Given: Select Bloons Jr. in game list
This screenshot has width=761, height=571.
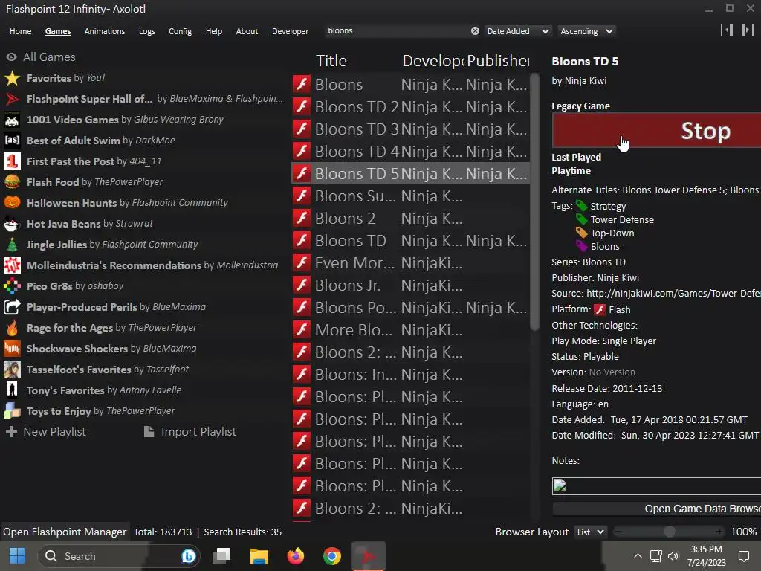Looking at the screenshot, I should pyautogui.click(x=410, y=285).
